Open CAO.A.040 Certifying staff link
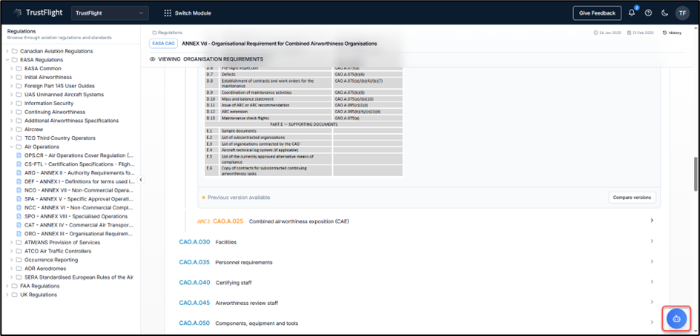This screenshot has width=700, height=336. point(194,282)
